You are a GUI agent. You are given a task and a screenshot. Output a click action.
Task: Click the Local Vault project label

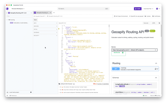(14, 92)
